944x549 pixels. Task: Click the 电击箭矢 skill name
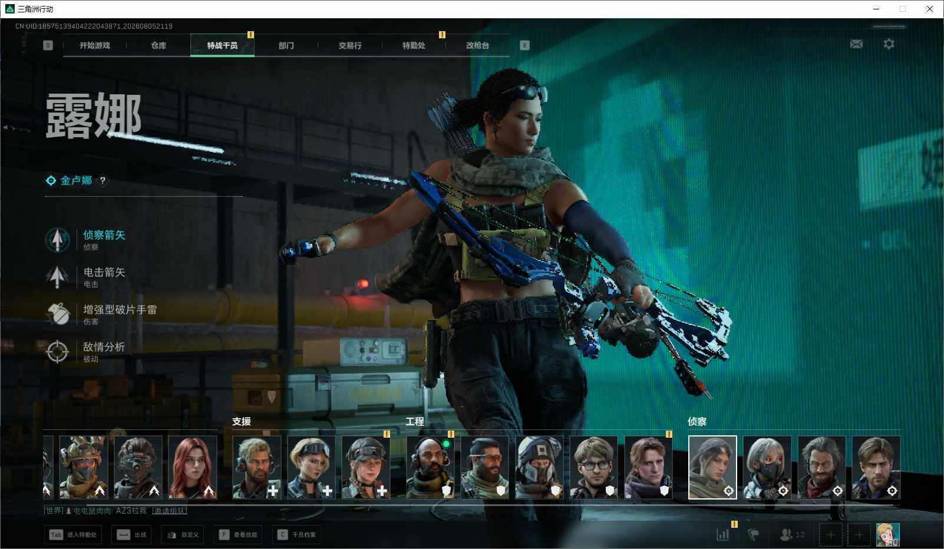tap(104, 272)
